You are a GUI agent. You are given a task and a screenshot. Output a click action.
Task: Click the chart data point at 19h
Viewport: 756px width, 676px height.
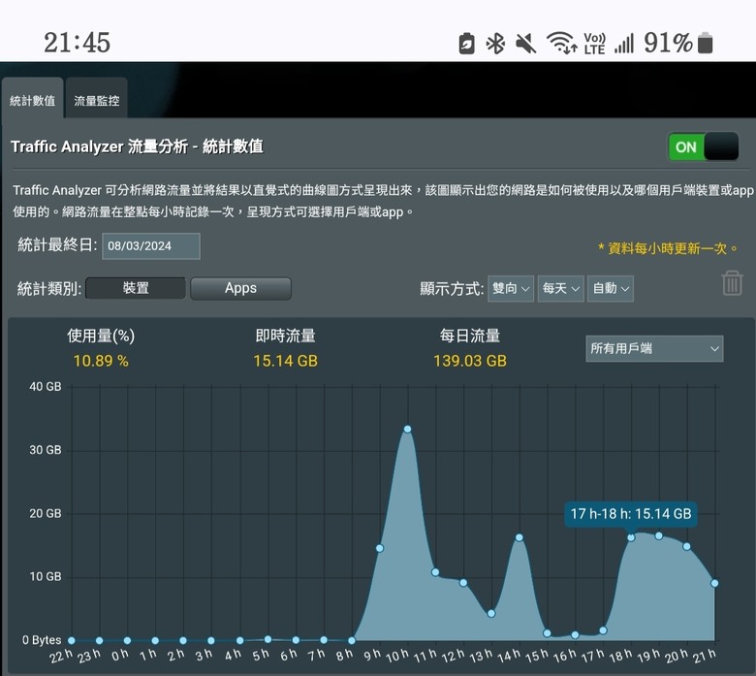click(659, 535)
